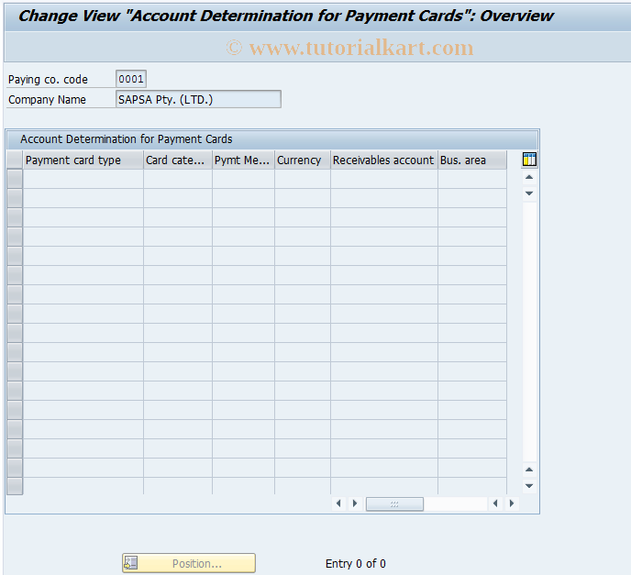Select the Payment card type column header
Screen dimensions: 631x575
point(83,160)
